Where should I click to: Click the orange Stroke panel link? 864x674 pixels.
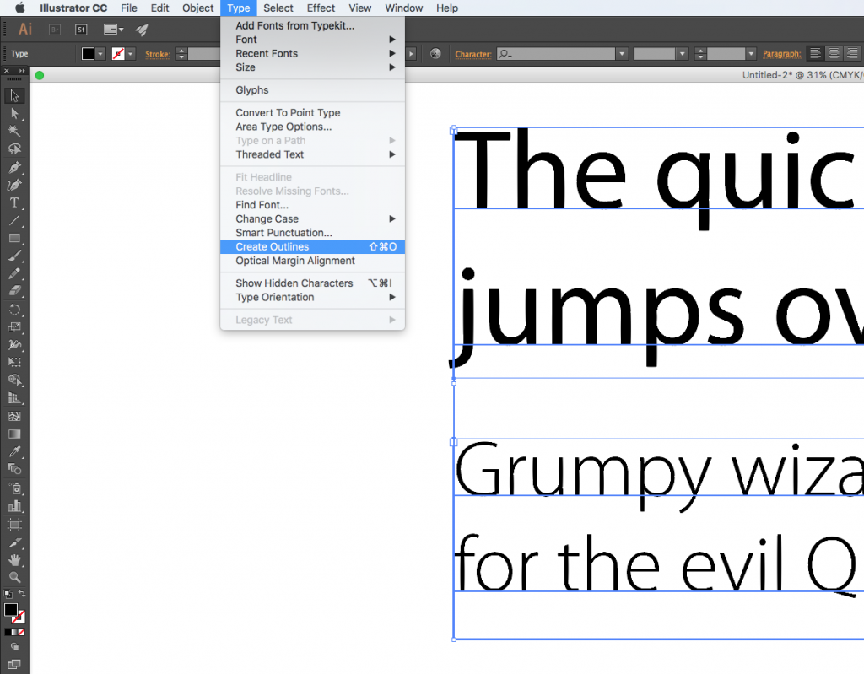click(157, 54)
